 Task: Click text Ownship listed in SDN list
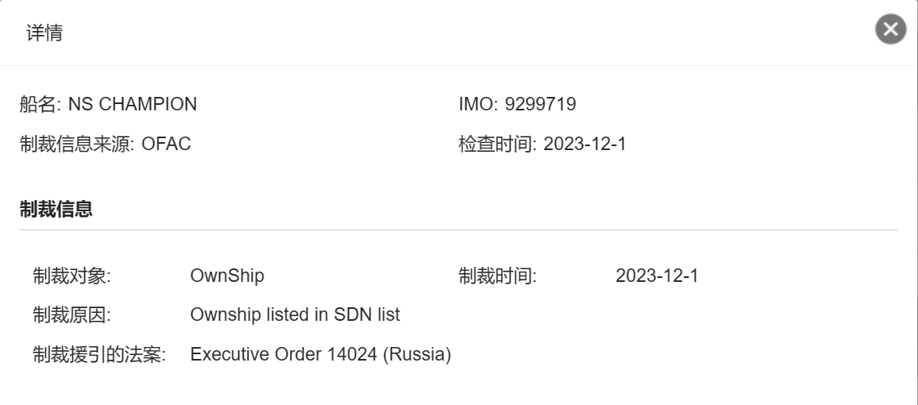pyautogui.click(x=295, y=315)
